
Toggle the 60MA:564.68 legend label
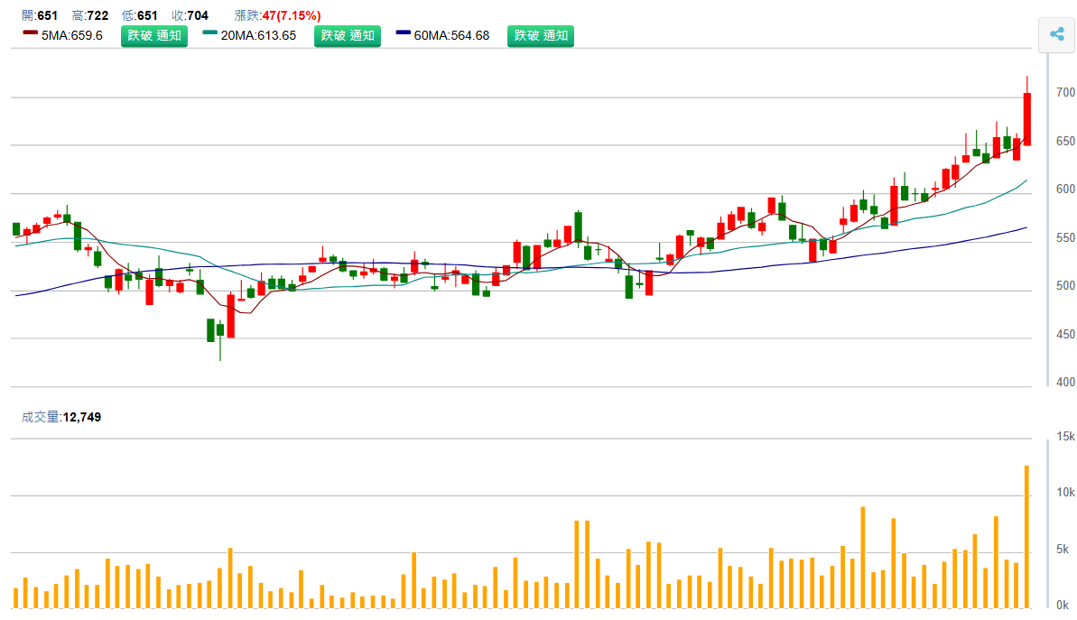click(x=451, y=36)
